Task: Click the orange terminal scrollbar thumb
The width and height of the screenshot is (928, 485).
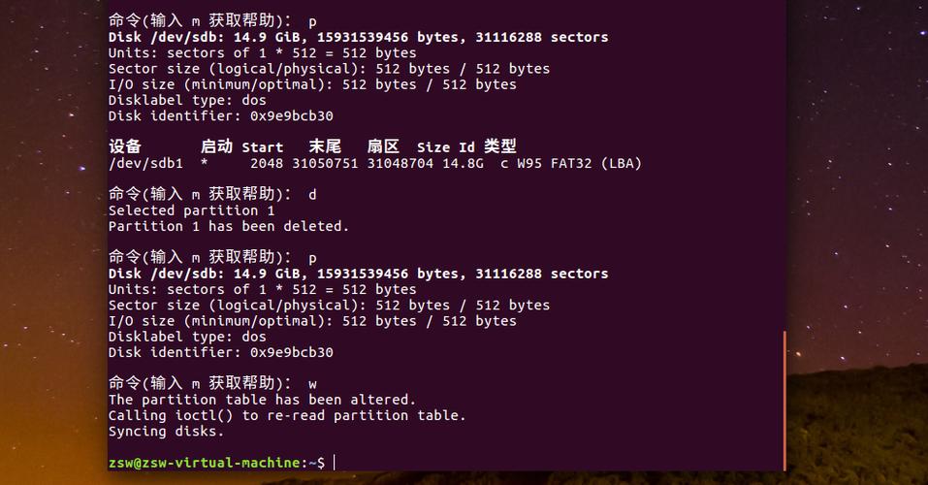Action: (784, 401)
